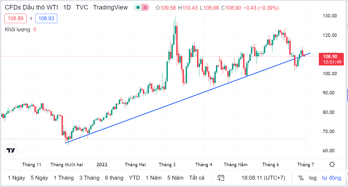
Task: Click the red 108.90 current price label
Action: click(x=331, y=57)
